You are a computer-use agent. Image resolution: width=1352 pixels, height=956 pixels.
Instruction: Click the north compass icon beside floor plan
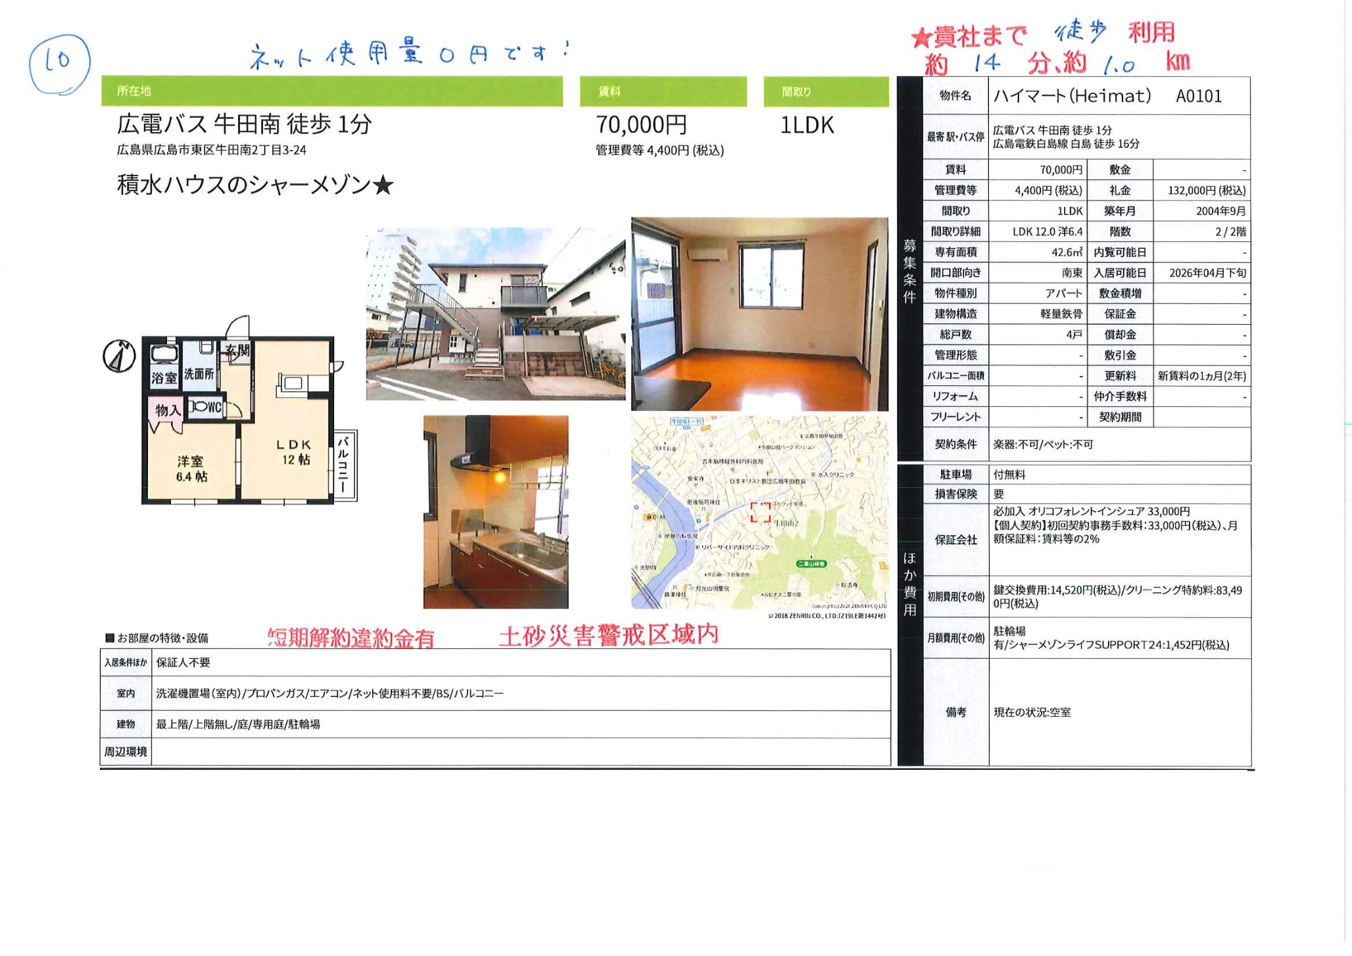click(x=119, y=356)
